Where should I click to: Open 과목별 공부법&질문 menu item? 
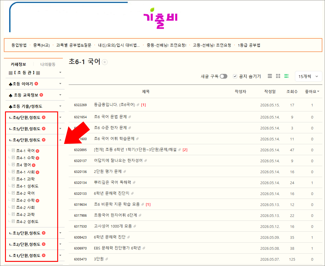pyautogui.click(x=73, y=45)
